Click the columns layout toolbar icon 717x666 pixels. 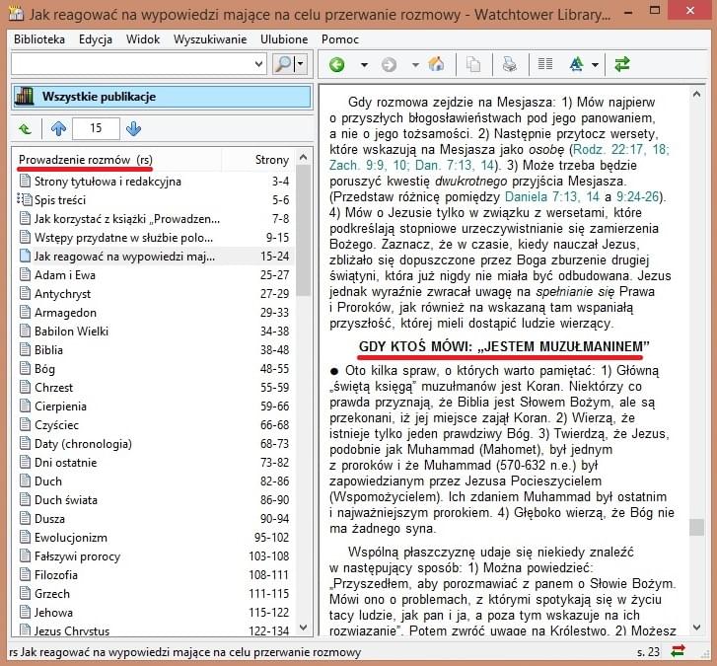pos(544,65)
